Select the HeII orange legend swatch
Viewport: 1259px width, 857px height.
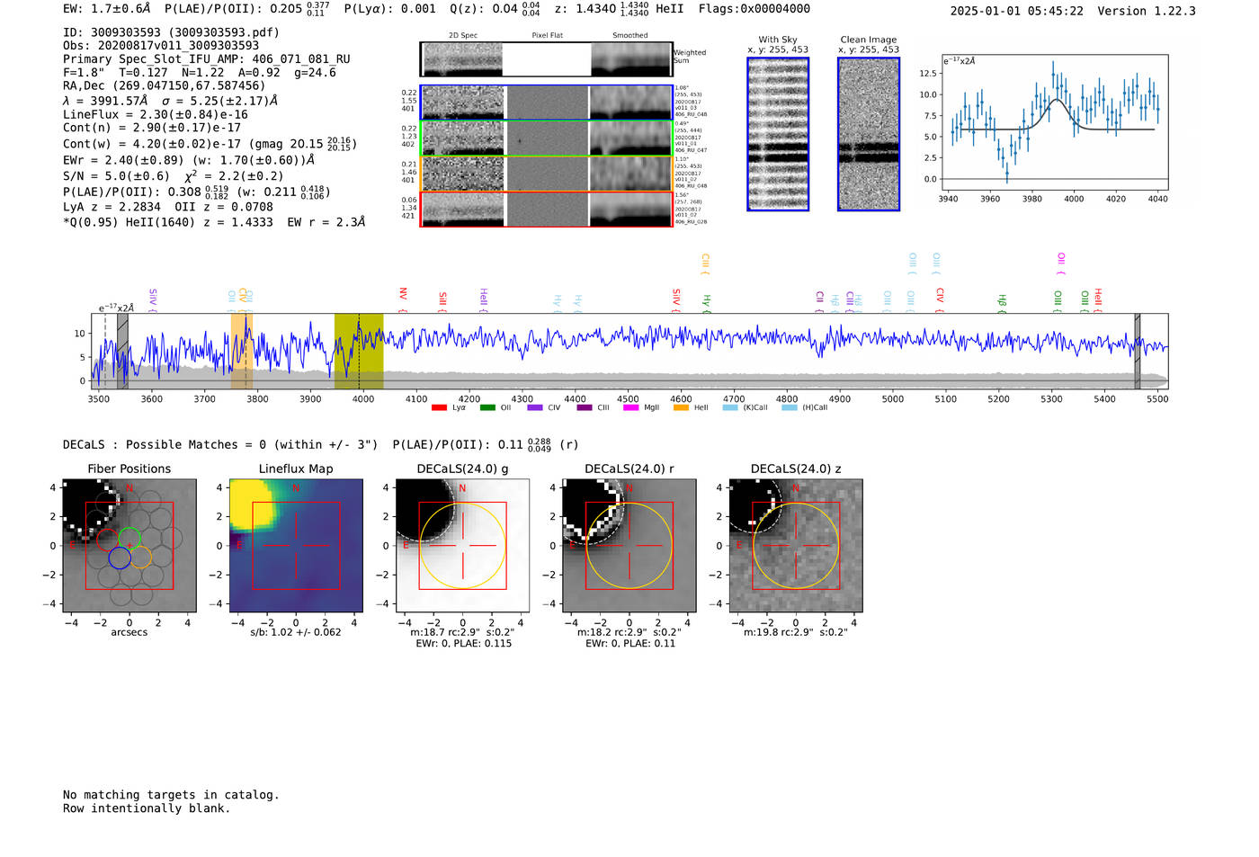(681, 407)
